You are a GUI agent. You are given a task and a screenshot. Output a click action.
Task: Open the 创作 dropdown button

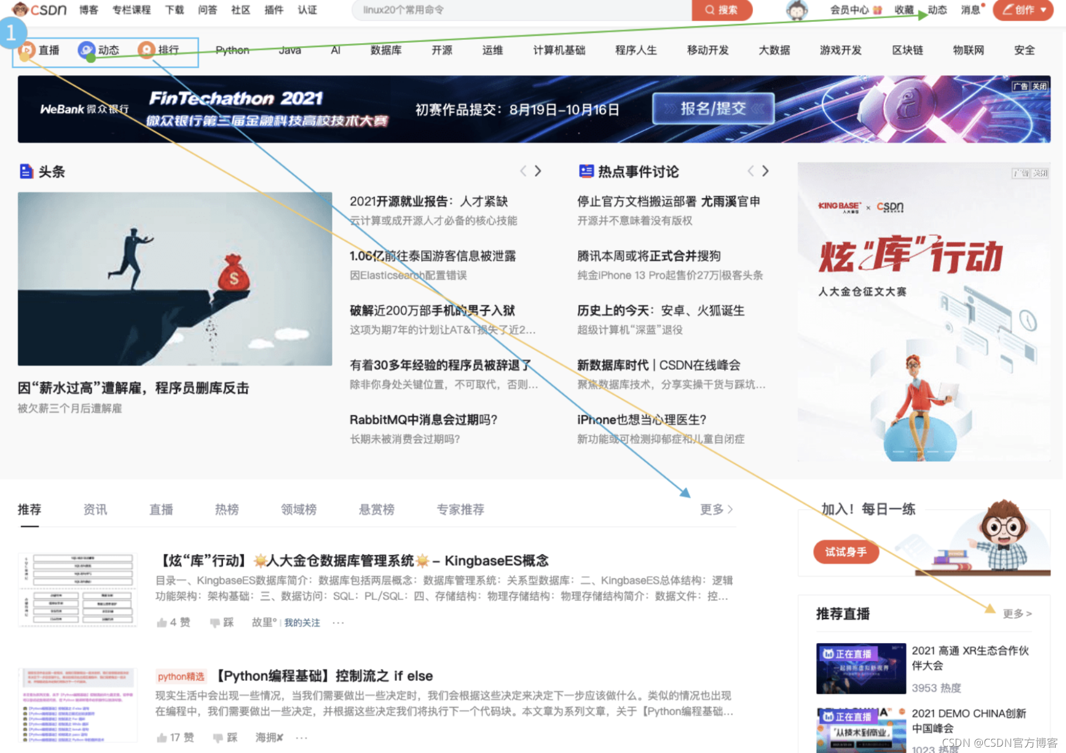(1023, 10)
